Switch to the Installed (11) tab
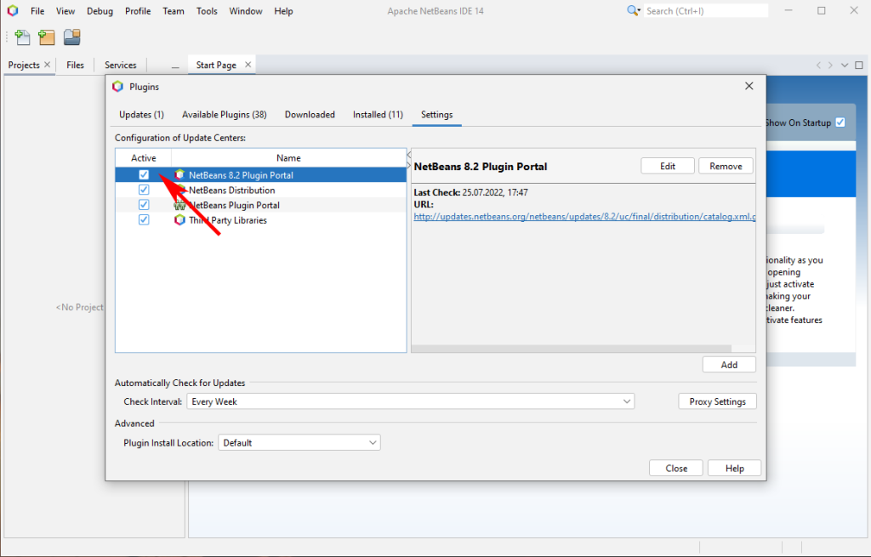The height and width of the screenshot is (557, 871). click(378, 115)
